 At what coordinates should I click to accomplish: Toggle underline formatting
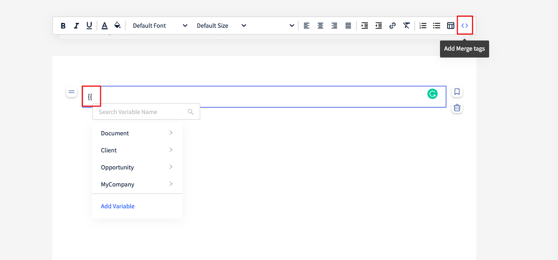tap(89, 26)
